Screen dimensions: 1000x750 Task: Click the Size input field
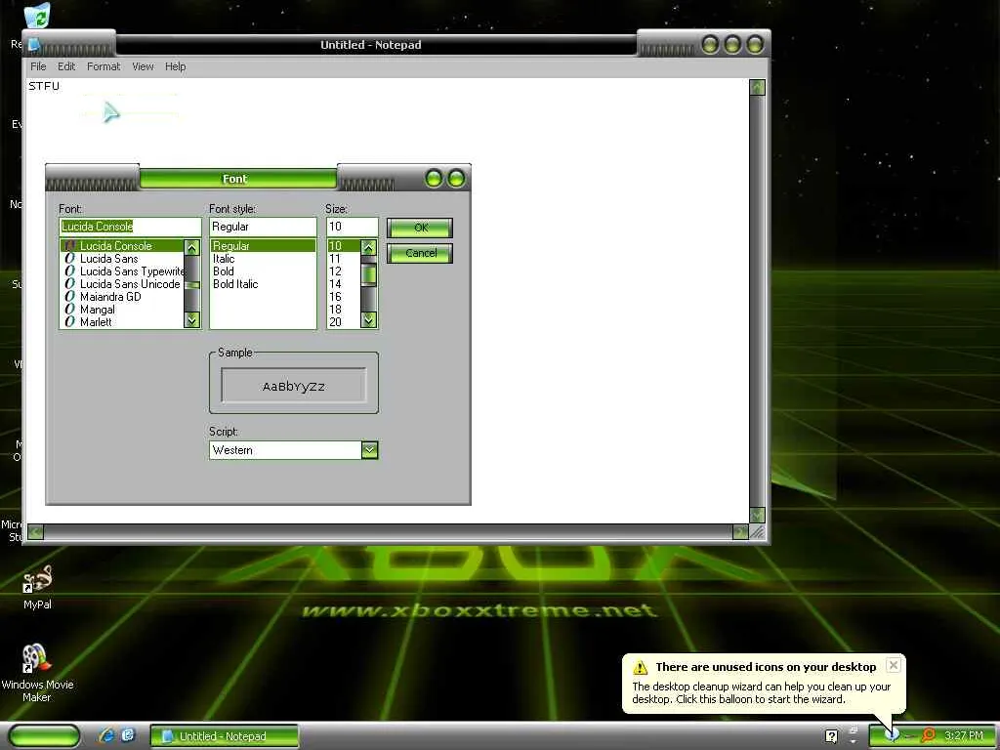(352, 227)
